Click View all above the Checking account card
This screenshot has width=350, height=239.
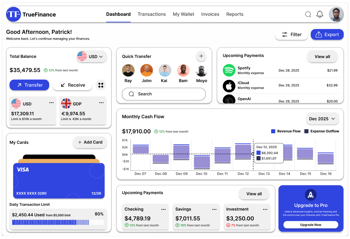point(254,194)
